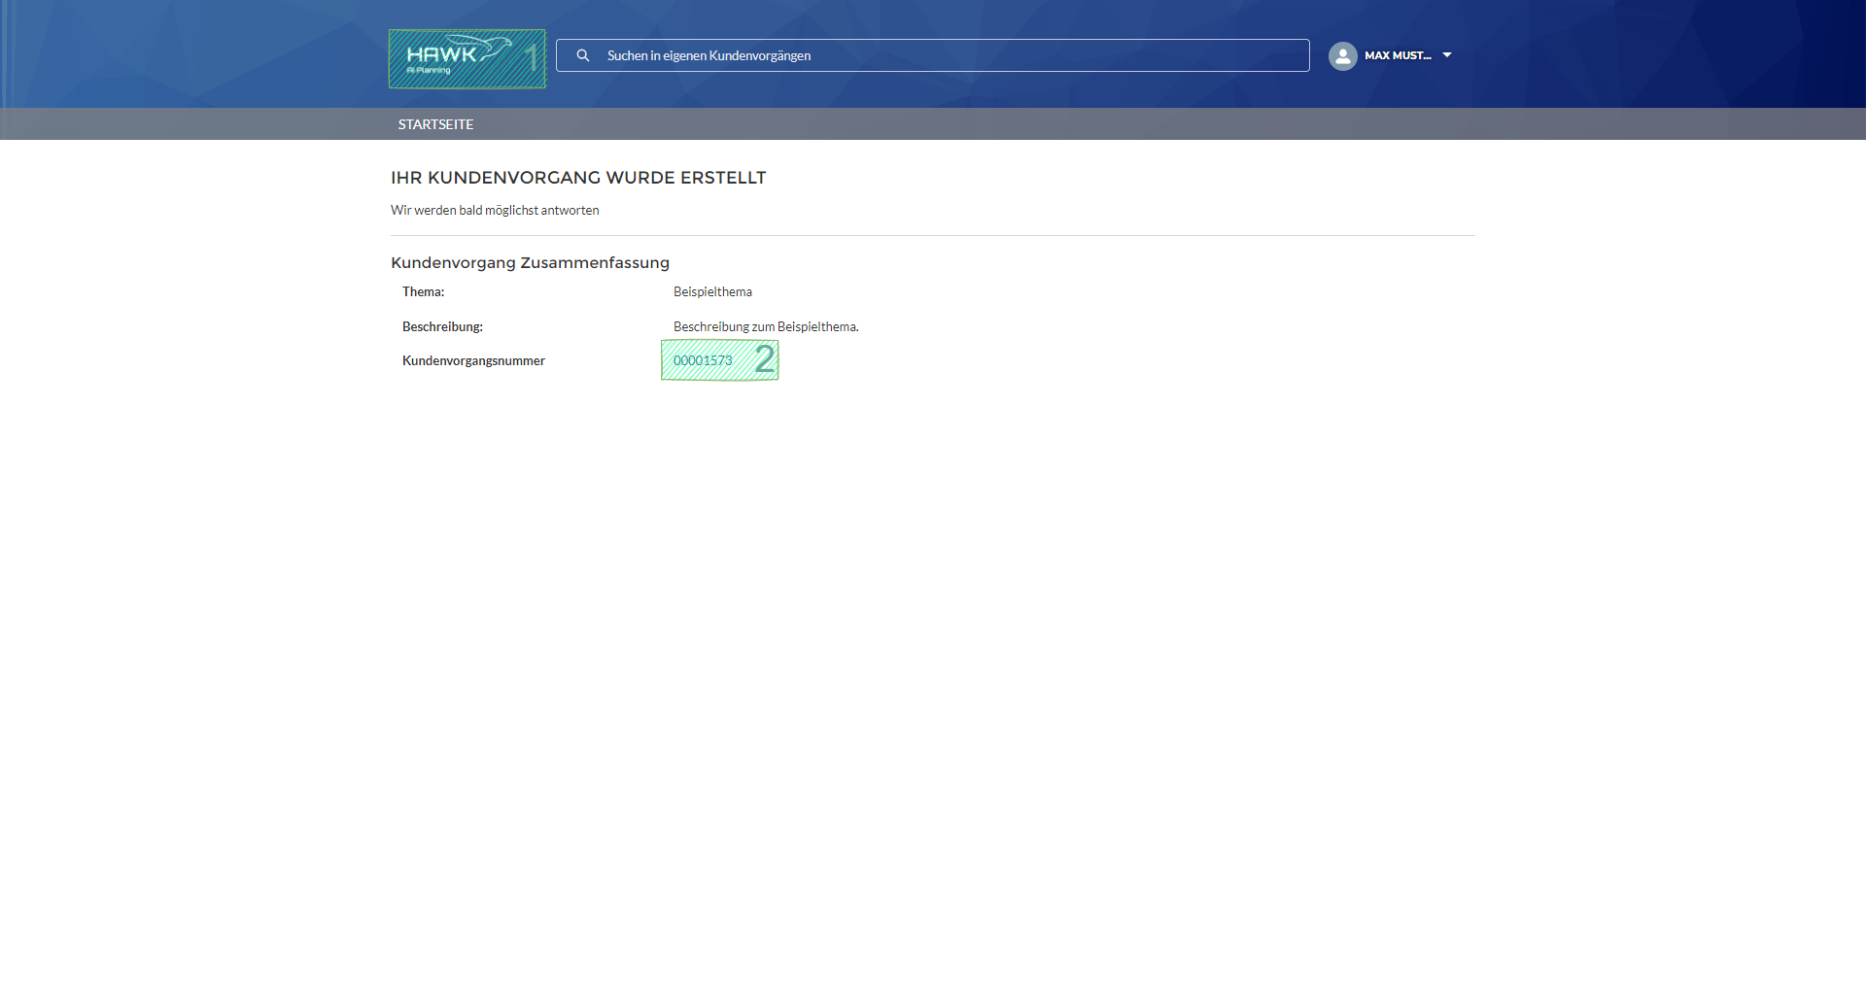Screen dimensions: 1867x981
Task: Click the 'Wir werden bald möglichst antworten' message
Action: pyautogui.click(x=495, y=210)
